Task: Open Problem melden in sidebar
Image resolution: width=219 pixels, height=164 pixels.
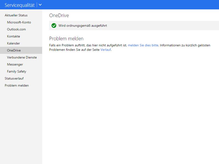Action: tap(17, 86)
